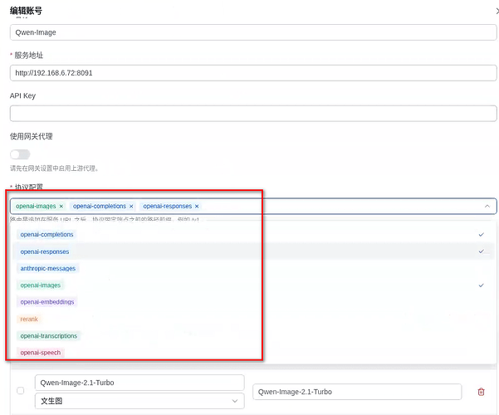Select openai-transcriptions protocol option
The height and width of the screenshot is (415, 499).
tap(253, 336)
